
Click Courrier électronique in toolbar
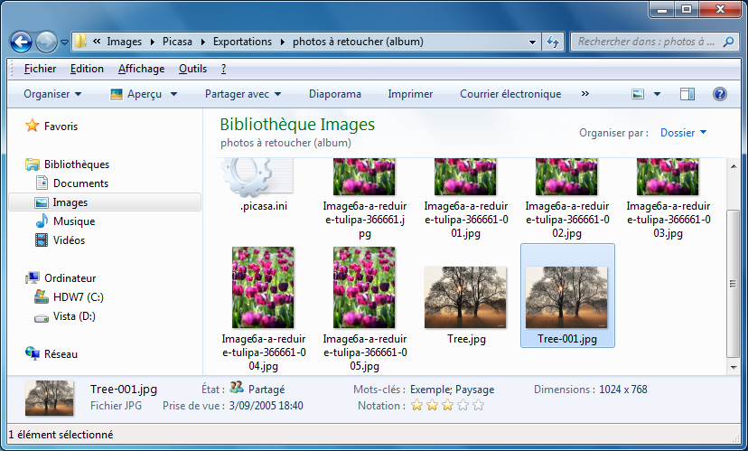[510, 94]
